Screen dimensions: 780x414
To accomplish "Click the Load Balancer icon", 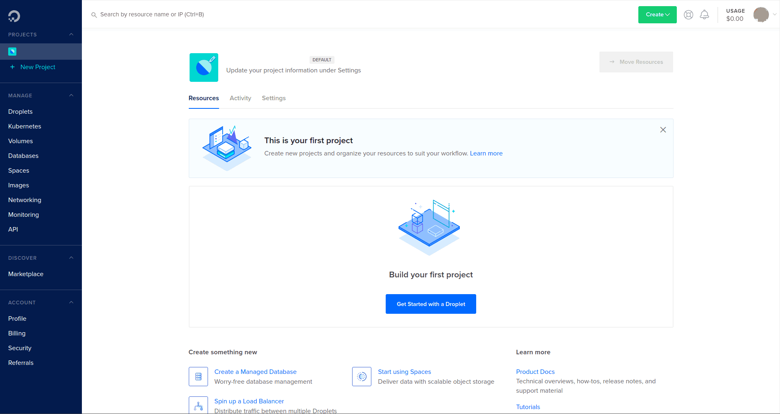I will (x=198, y=405).
